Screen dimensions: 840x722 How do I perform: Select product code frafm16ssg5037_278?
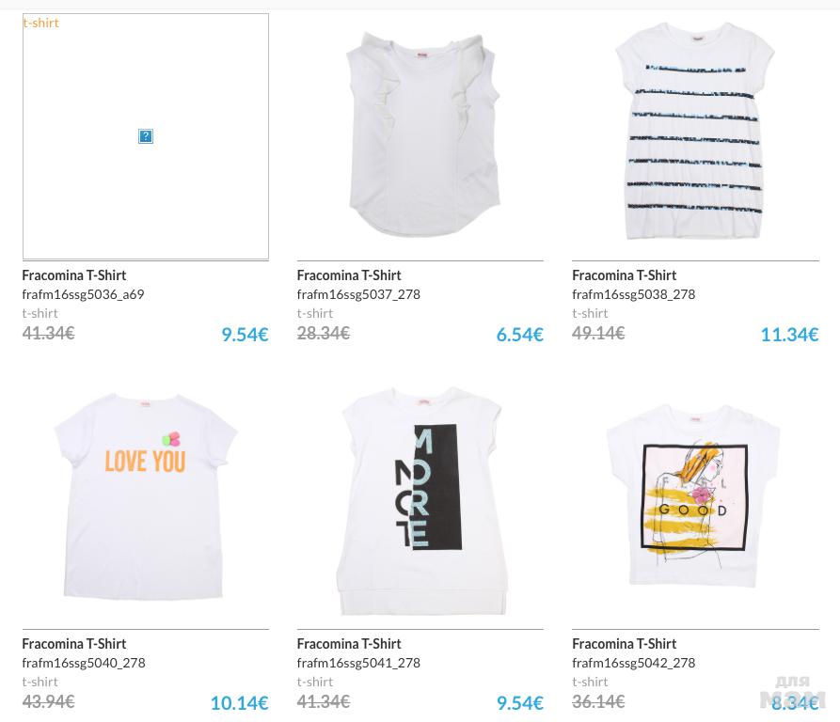pos(358,294)
